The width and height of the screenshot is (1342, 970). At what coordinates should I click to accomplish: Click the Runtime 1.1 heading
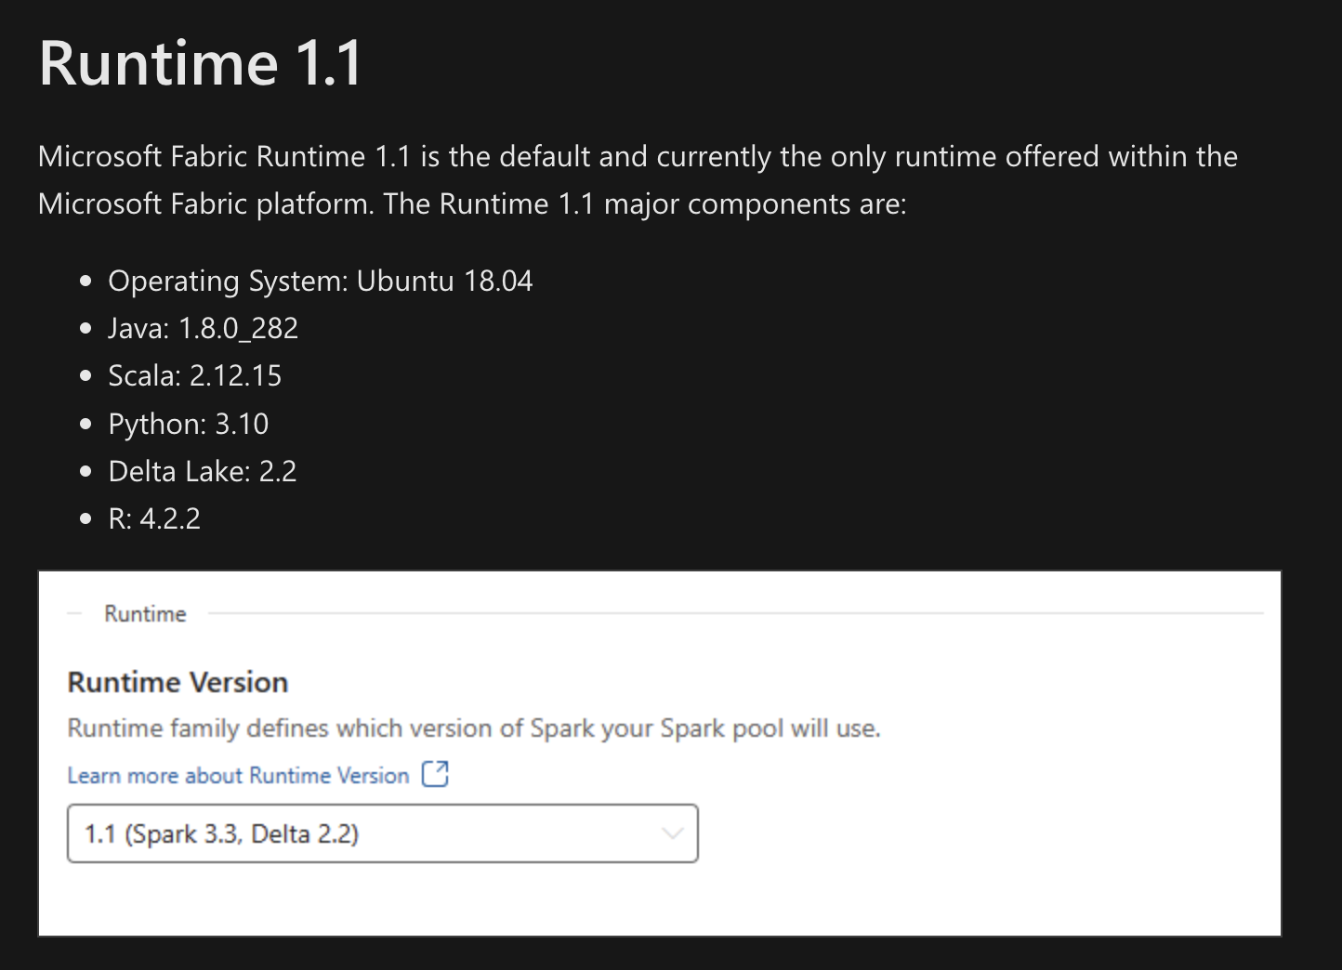click(200, 63)
